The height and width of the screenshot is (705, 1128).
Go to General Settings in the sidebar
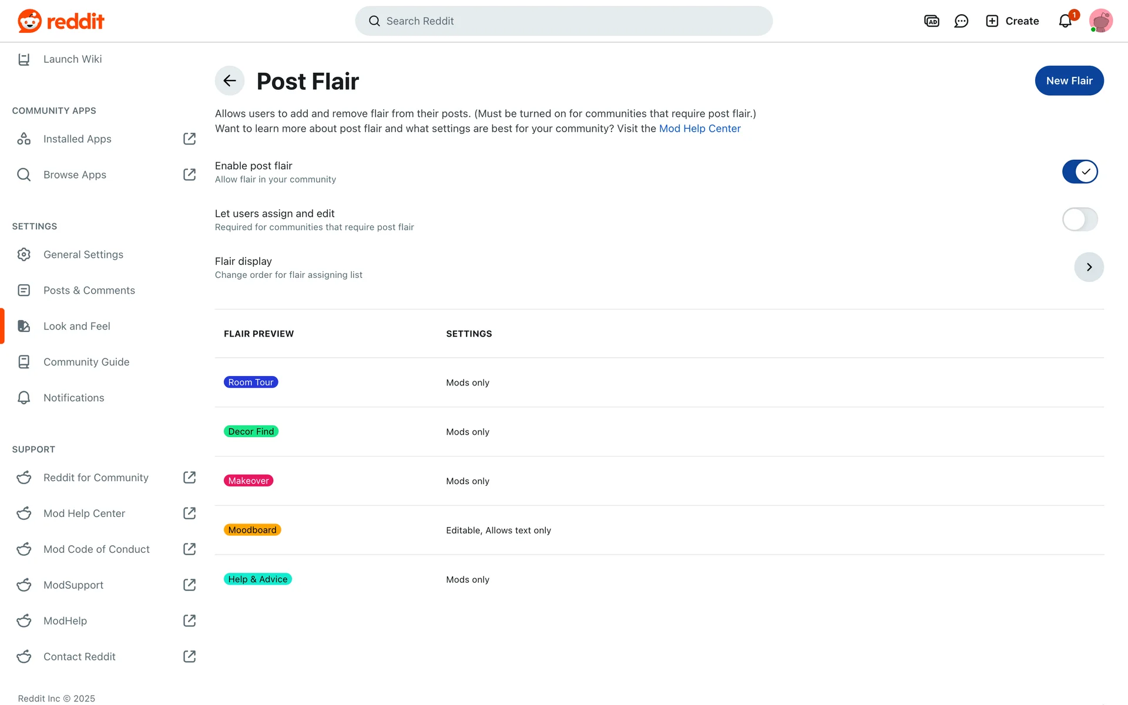point(83,254)
